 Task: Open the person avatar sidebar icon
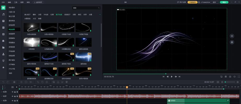coord(3,54)
